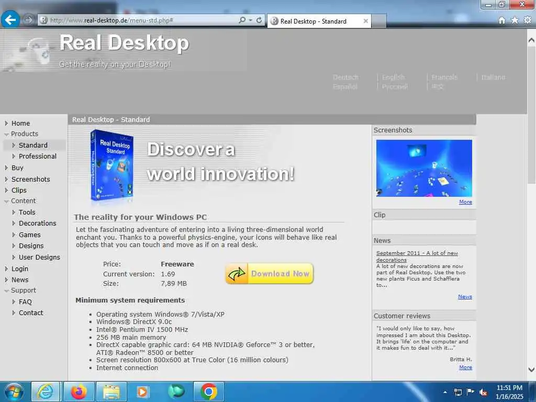Click More link under Customer reviews
The width and height of the screenshot is (536, 402).
tap(465, 367)
